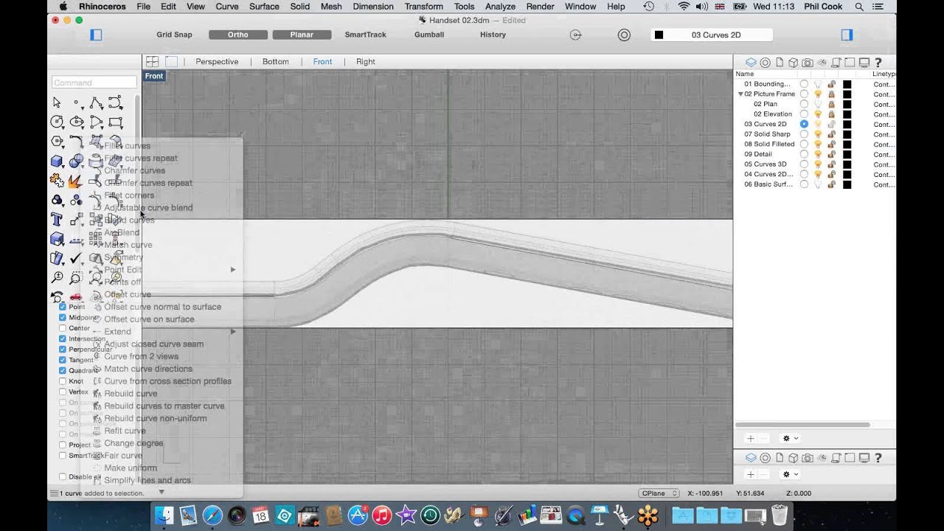Image resolution: width=944 pixels, height=531 pixels.
Task: Toggle the Planar button
Action: coord(302,35)
